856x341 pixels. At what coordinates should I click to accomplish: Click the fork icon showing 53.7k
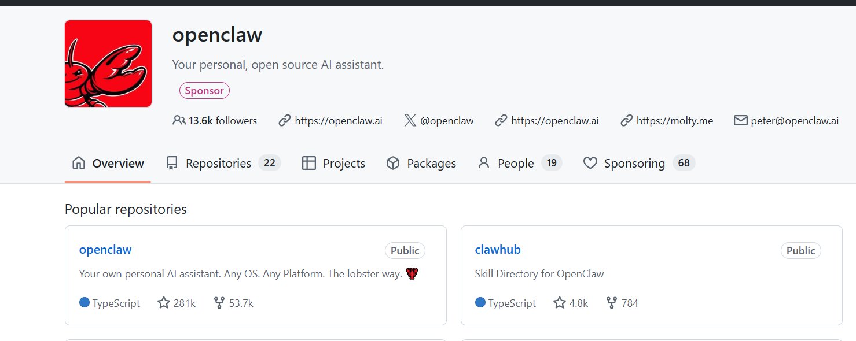coord(219,303)
